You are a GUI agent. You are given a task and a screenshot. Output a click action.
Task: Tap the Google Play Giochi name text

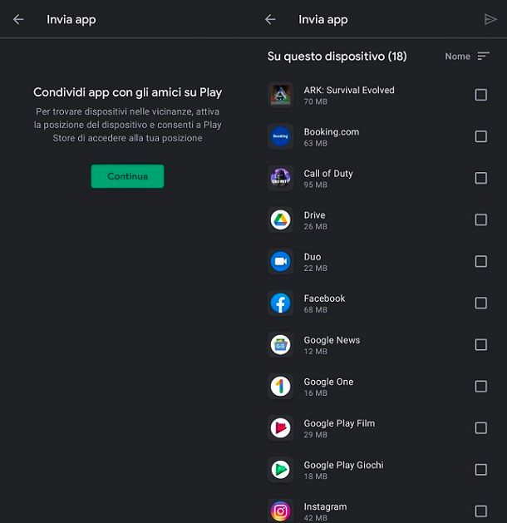343,465
